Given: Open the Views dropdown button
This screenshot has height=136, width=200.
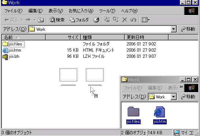Looking at the screenshot, I should (146, 20).
